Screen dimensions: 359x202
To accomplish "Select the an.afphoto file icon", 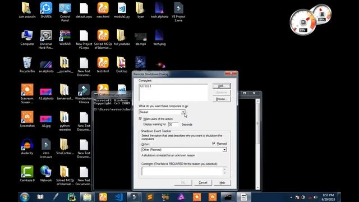I will (46, 66).
